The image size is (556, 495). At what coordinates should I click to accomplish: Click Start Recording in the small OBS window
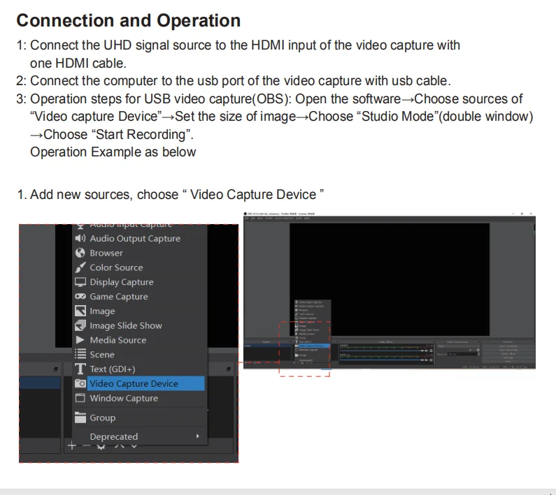pos(508,350)
